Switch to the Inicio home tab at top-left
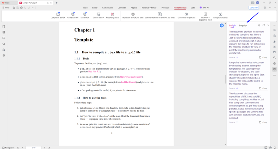The width and height of the screenshot is (278, 149). click(x=9, y=3)
